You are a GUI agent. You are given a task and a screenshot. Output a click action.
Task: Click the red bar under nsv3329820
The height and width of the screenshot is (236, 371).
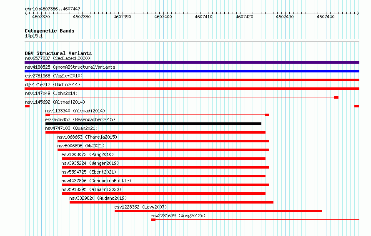point(172,202)
